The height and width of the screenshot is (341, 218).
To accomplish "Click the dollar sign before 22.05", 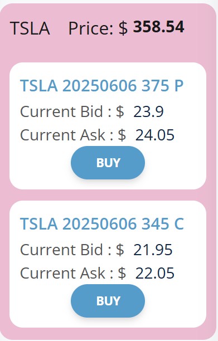I will pos(122,273).
